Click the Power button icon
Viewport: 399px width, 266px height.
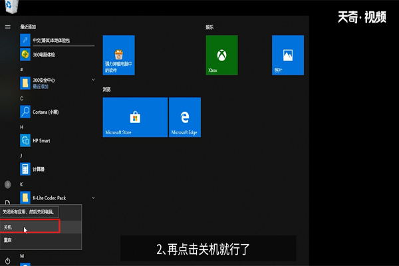point(7,261)
